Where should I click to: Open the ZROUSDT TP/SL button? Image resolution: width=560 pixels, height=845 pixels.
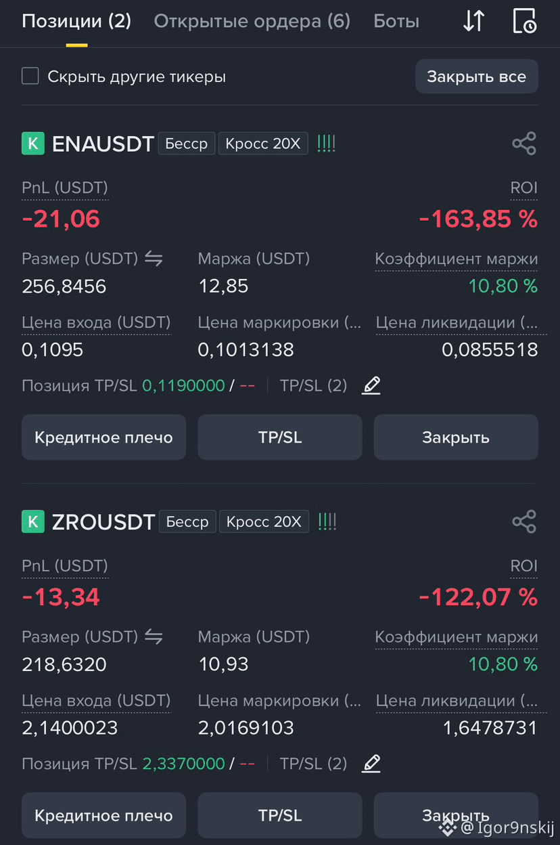pos(280,815)
